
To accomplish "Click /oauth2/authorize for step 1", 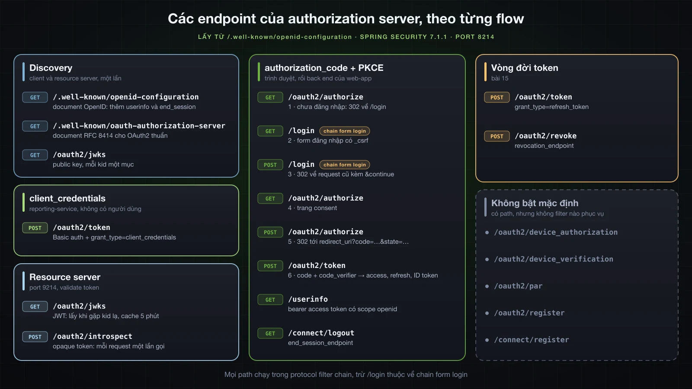I will tap(326, 97).
